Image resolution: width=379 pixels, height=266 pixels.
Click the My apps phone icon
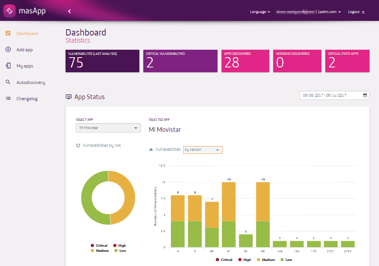8,66
